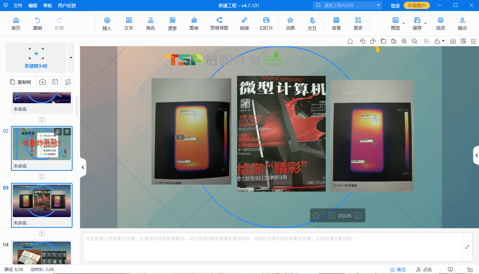
Task: Insert a 图表 chart
Action: pos(194,24)
